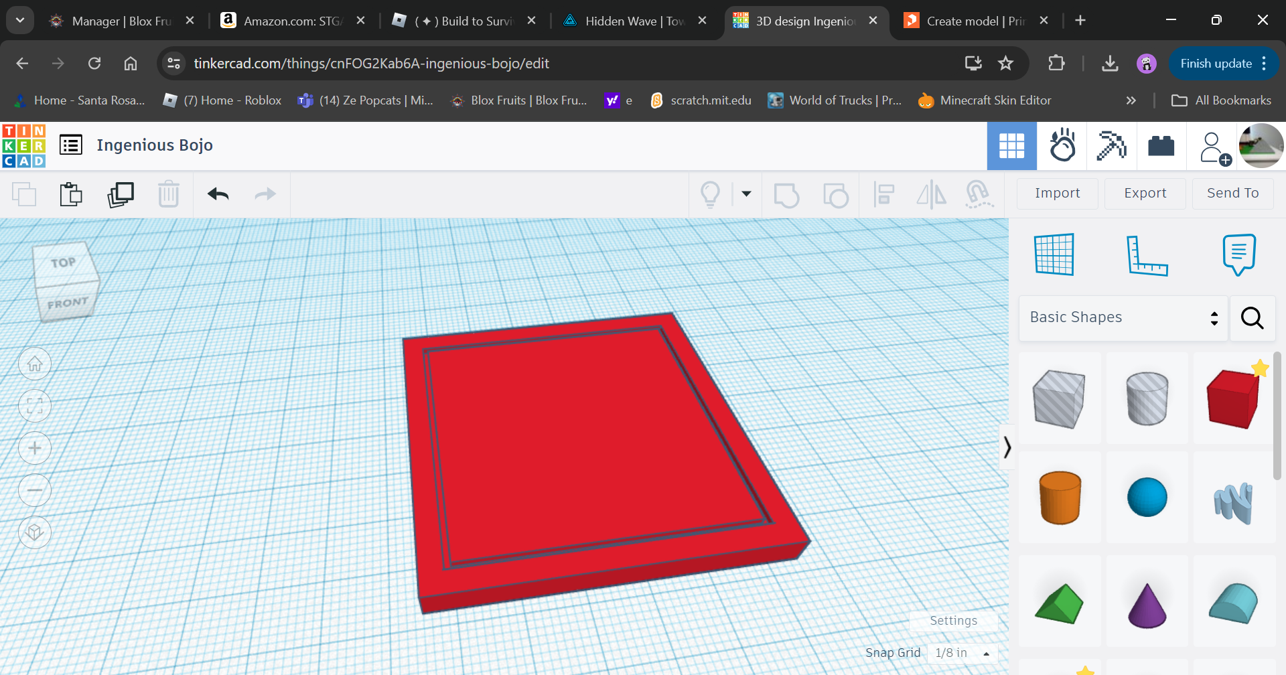Click the Tinkercad logo
1286x675 pixels.
tap(24, 145)
